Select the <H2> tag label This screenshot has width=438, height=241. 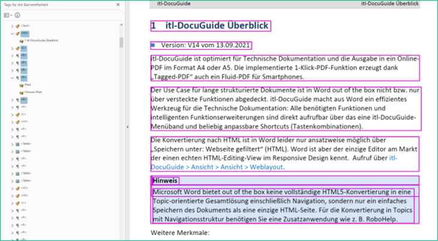[25, 195]
